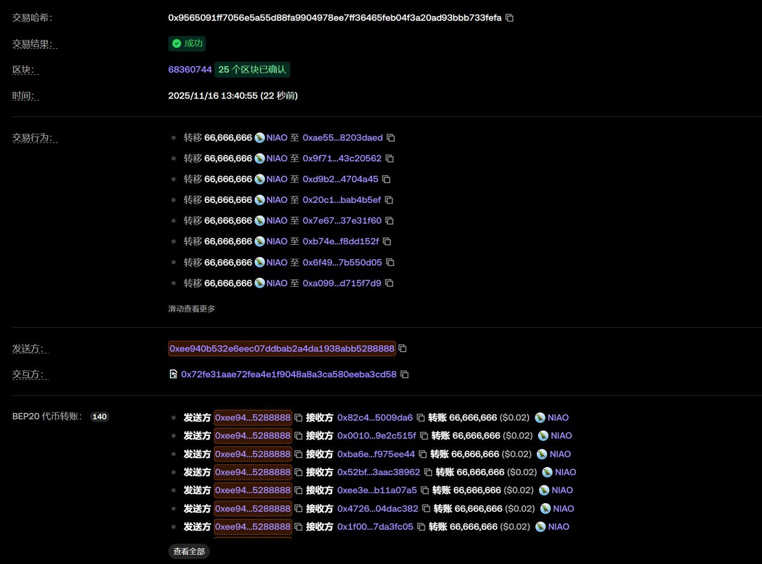This screenshot has height=564, width=762.
Task: Copy the transaction hash value
Action: (x=509, y=18)
